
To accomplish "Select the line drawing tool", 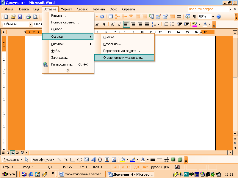I will point(59,160).
